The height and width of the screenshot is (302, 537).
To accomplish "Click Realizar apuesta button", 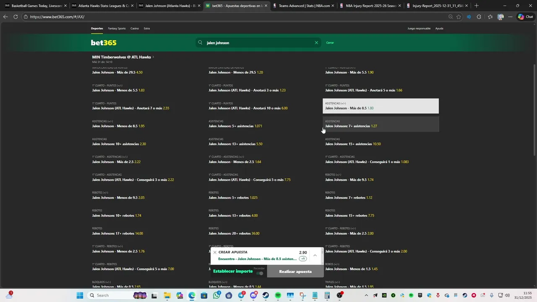I will tap(295, 271).
